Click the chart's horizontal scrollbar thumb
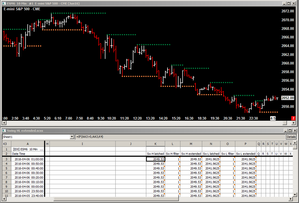 click(x=284, y=123)
